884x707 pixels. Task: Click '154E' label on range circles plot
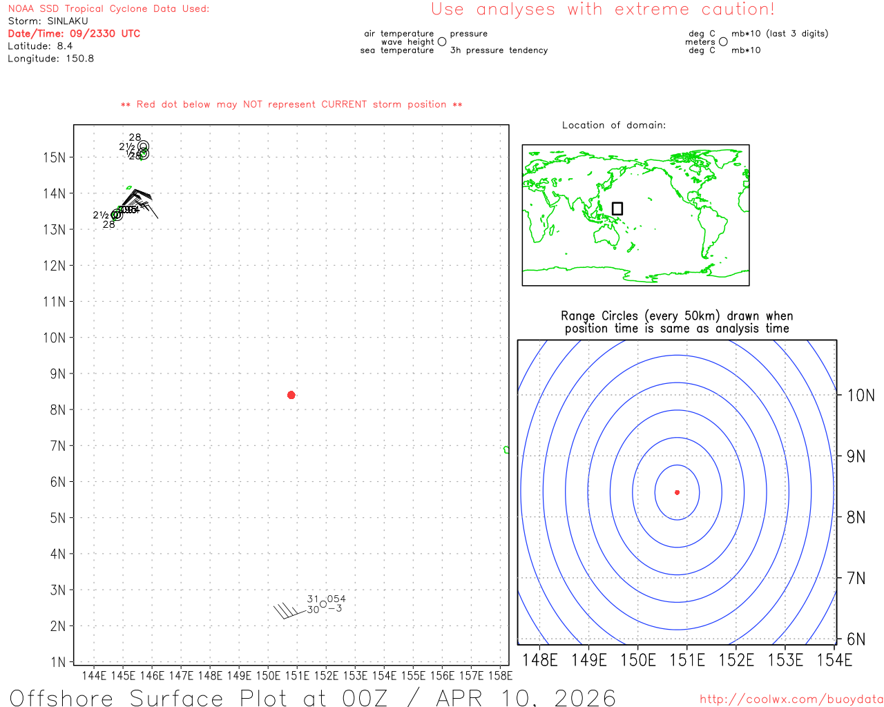coord(834,660)
